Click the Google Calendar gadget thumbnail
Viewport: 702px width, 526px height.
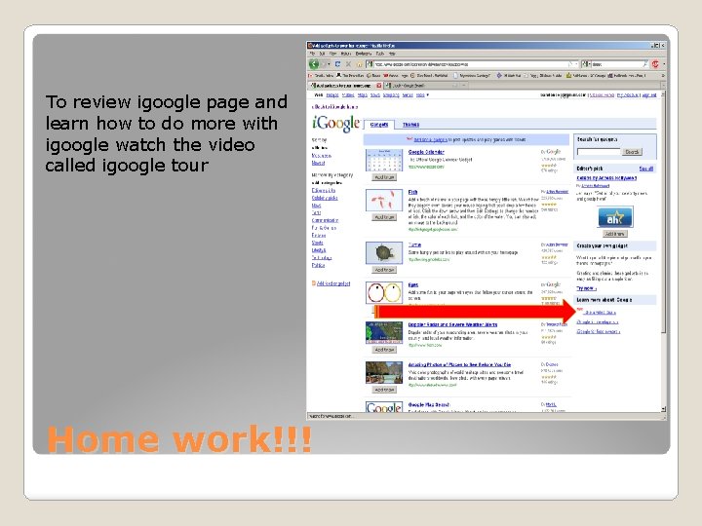[384, 160]
